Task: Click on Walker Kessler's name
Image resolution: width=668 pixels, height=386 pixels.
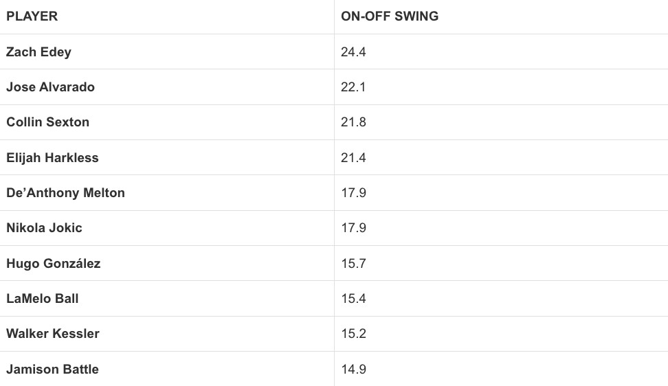Action: (53, 334)
